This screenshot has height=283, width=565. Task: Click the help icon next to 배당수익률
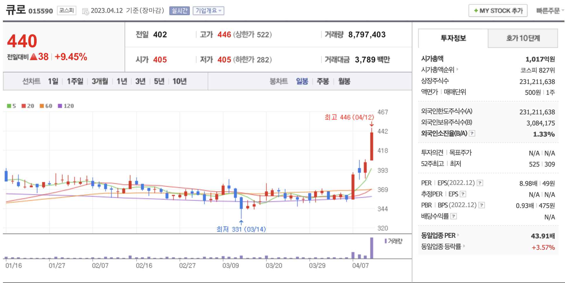click(454, 216)
